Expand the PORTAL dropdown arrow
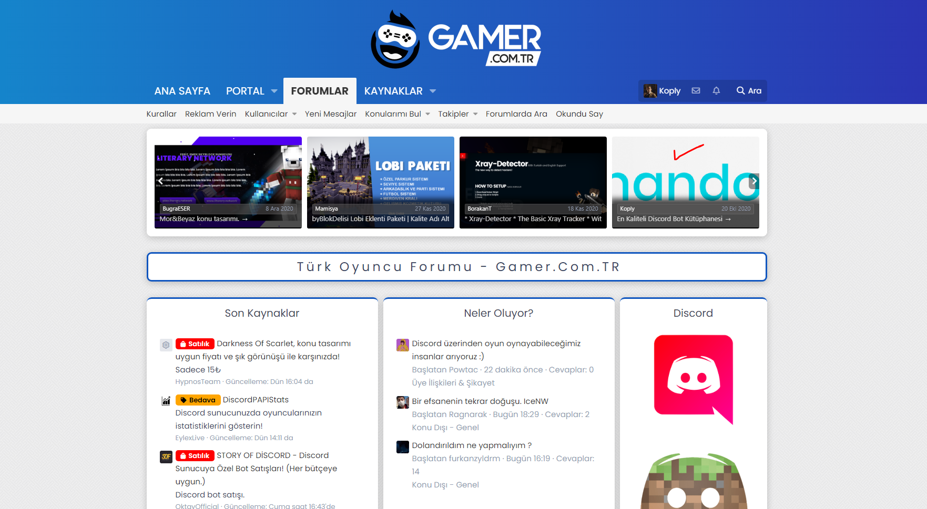 [274, 91]
